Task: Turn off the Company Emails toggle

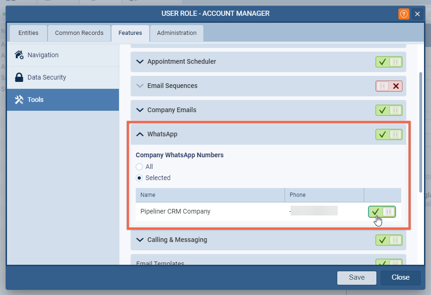Action: pyautogui.click(x=389, y=110)
